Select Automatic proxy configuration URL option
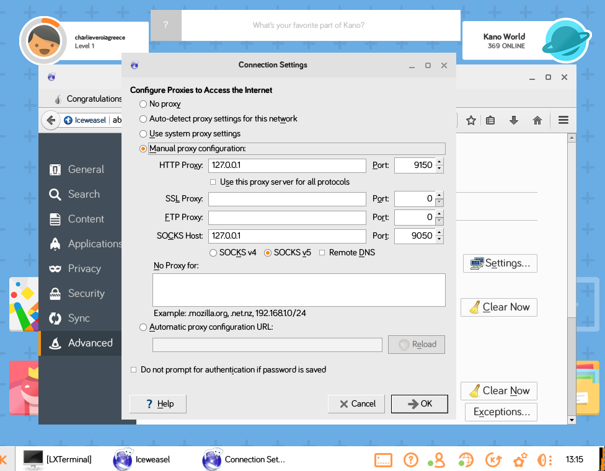The height and width of the screenshot is (471, 605). click(x=143, y=327)
